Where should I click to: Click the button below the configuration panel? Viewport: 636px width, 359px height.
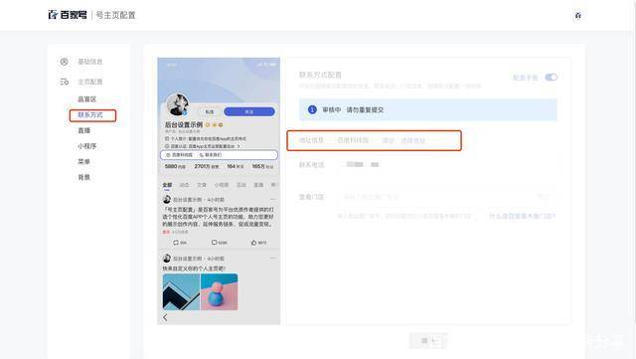[428, 341]
